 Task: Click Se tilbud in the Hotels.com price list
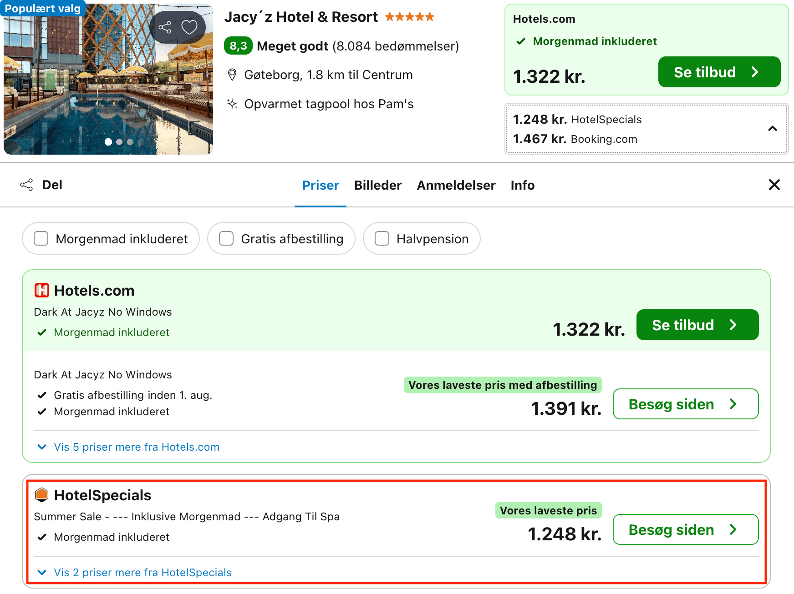click(x=697, y=325)
